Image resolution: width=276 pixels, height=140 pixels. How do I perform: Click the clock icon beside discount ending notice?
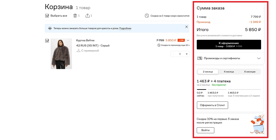tap(147, 16)
